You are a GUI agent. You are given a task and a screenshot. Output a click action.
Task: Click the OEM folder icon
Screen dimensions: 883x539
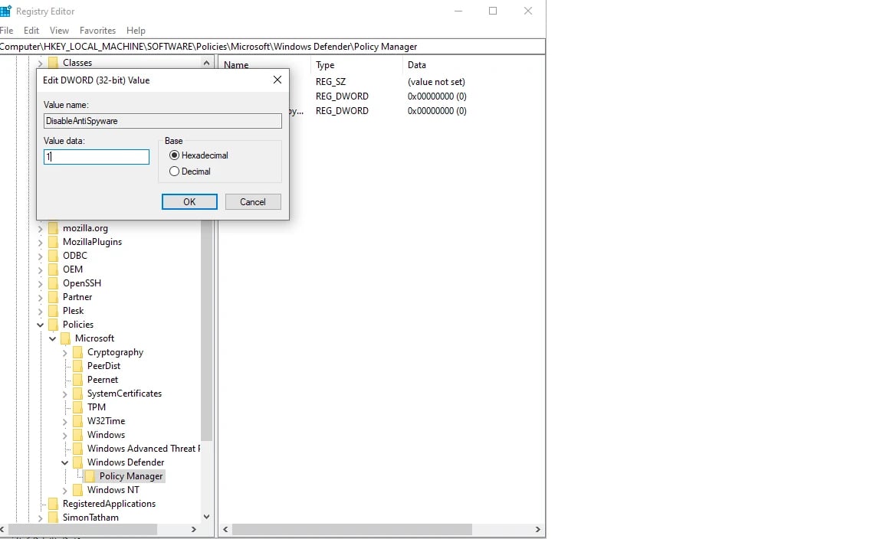(53, 269)
